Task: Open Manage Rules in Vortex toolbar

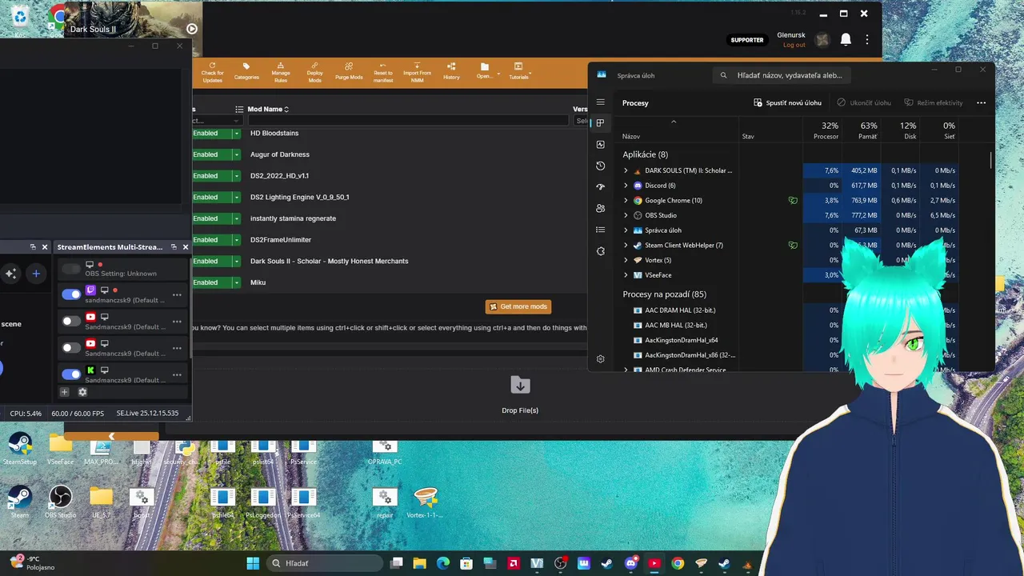Action: (281, 71)
